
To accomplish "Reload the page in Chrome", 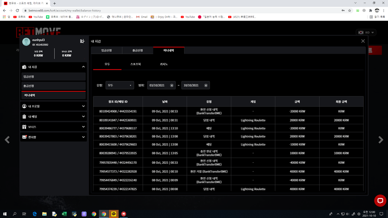I will (x=17, y=11).
